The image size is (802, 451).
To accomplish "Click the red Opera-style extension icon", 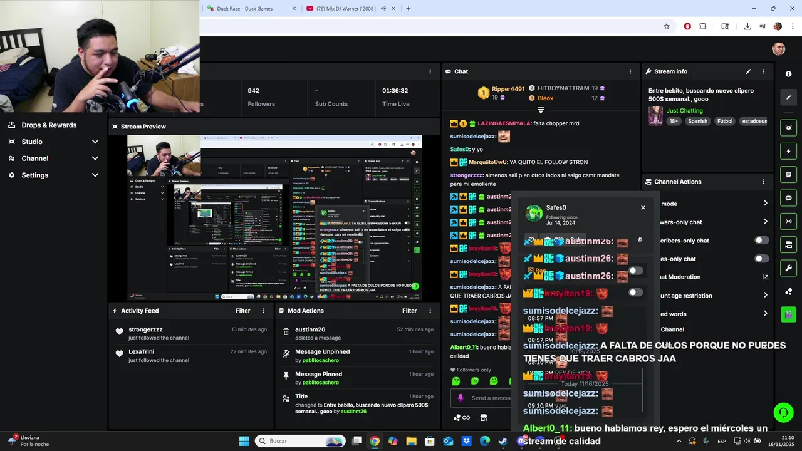I will click(687, 26).
